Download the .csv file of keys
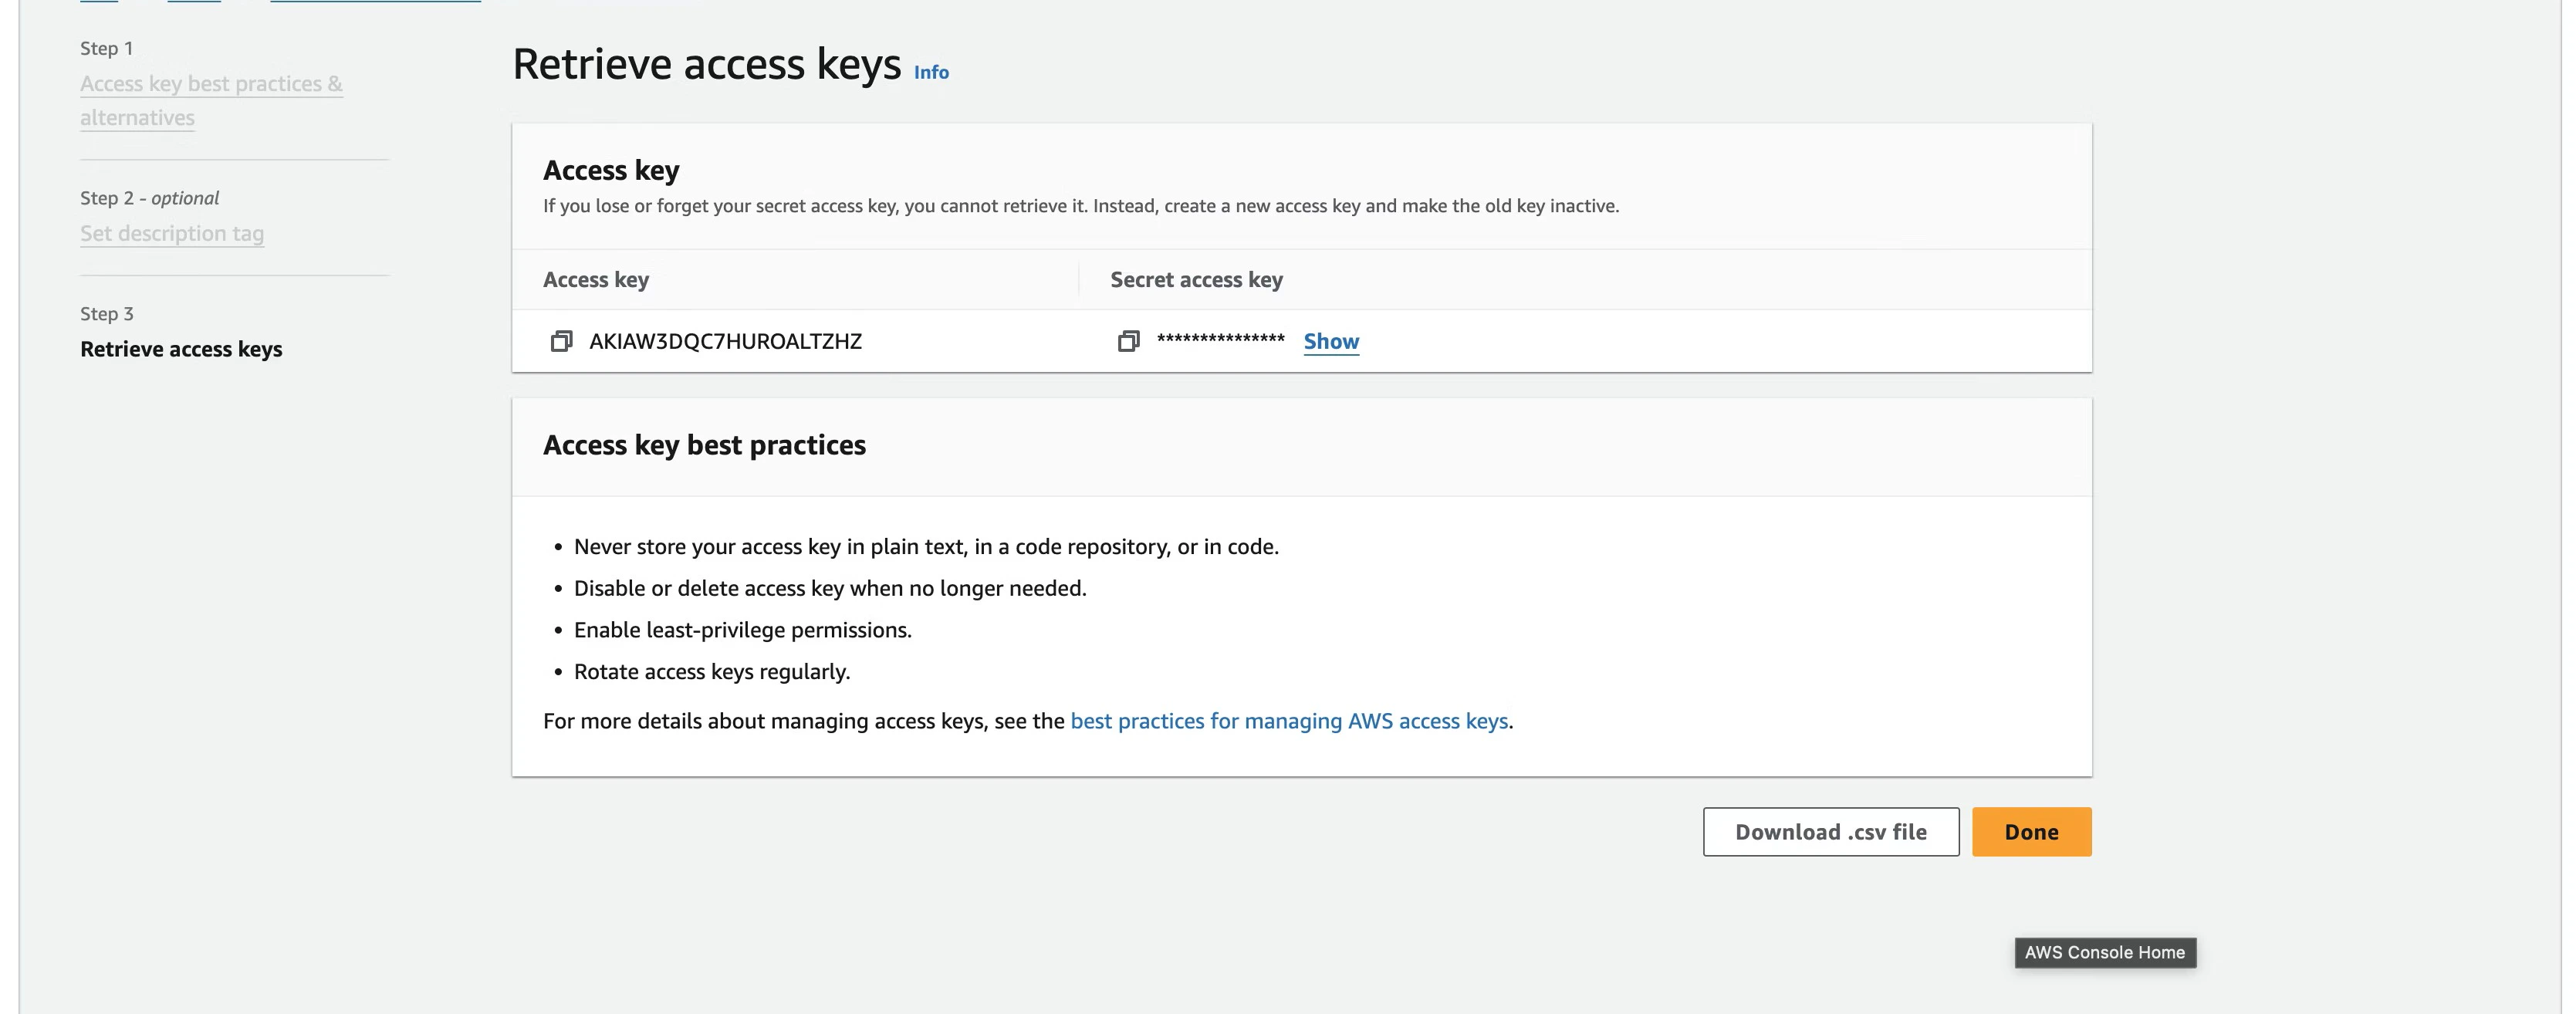 [1830, 832]
